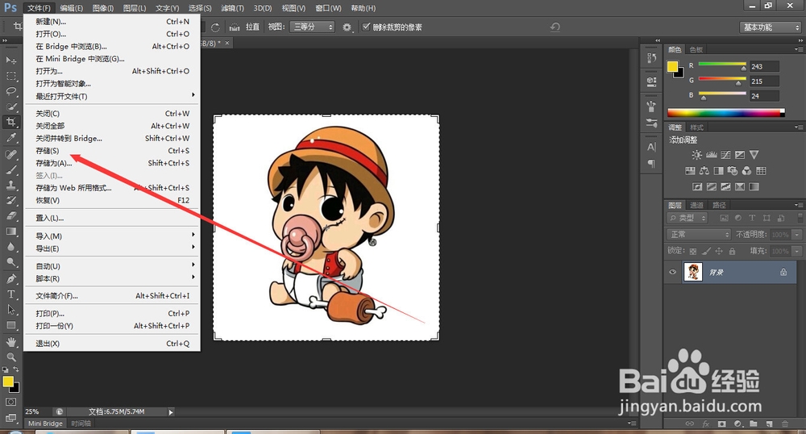Open the layer Opacity dropdown arrow

797,235
